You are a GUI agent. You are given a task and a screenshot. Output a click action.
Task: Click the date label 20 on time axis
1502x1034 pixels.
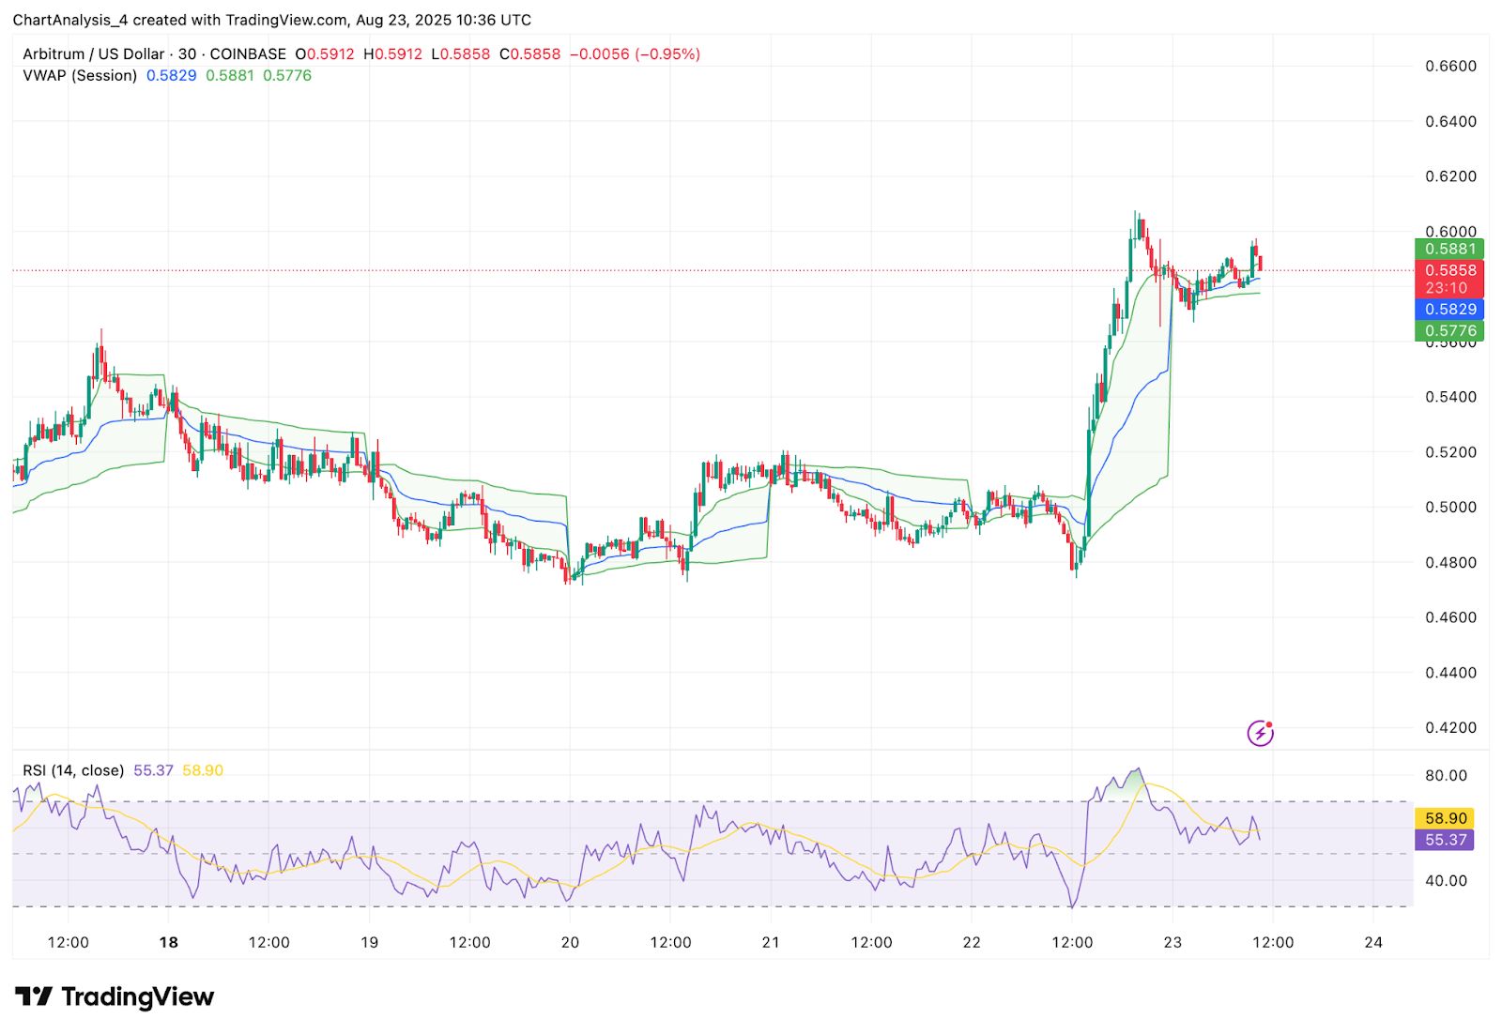[570, 942]
